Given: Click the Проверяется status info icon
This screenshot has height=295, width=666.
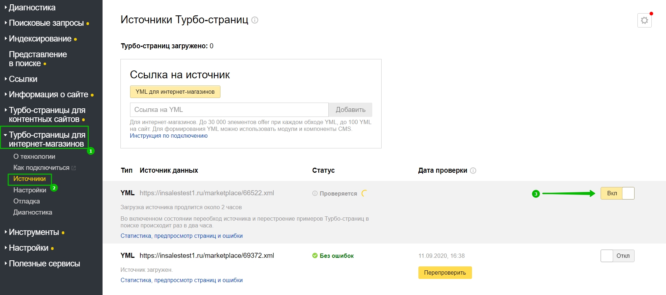Looking at the screenshot, I should [315, 193].
